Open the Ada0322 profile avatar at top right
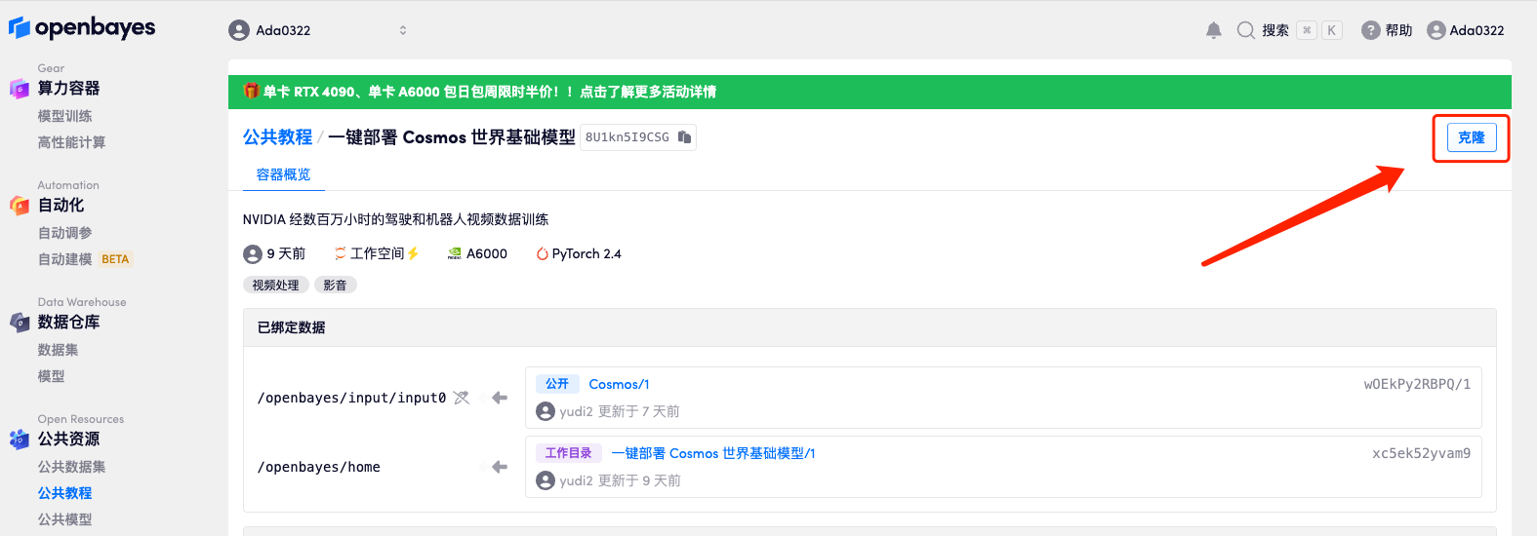 [1436, 30]
